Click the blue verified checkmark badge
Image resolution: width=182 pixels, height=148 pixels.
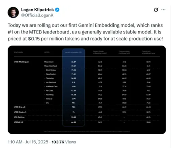coord(57,10)
